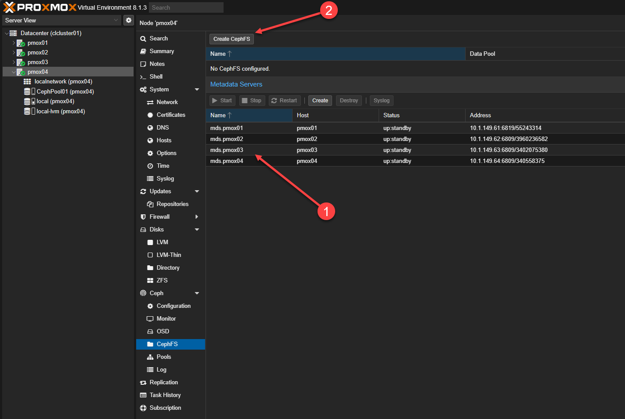Open the Server View dropdown

coord(116,20)
